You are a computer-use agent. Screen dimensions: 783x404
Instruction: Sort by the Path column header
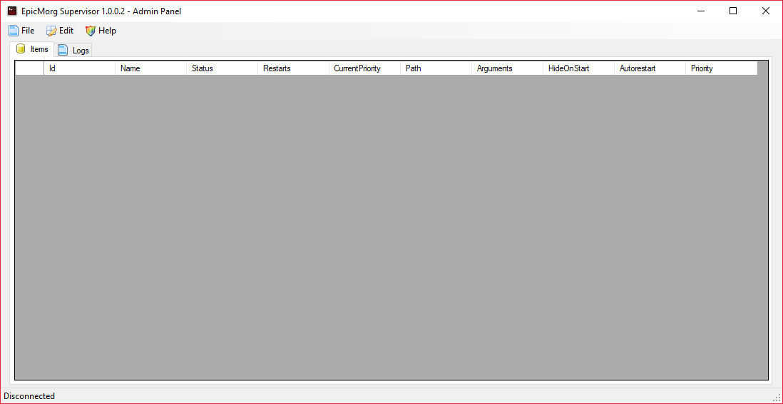click(x=436, y=69)
